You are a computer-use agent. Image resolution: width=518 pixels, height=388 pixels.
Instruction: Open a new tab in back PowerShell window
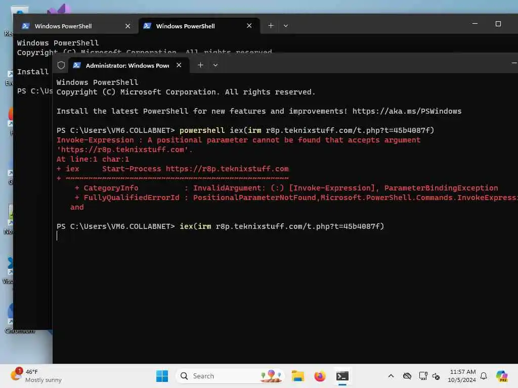pos(271,26)
